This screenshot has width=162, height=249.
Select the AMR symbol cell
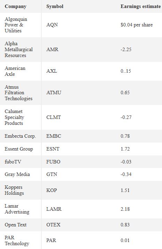[x=52, y=49]
